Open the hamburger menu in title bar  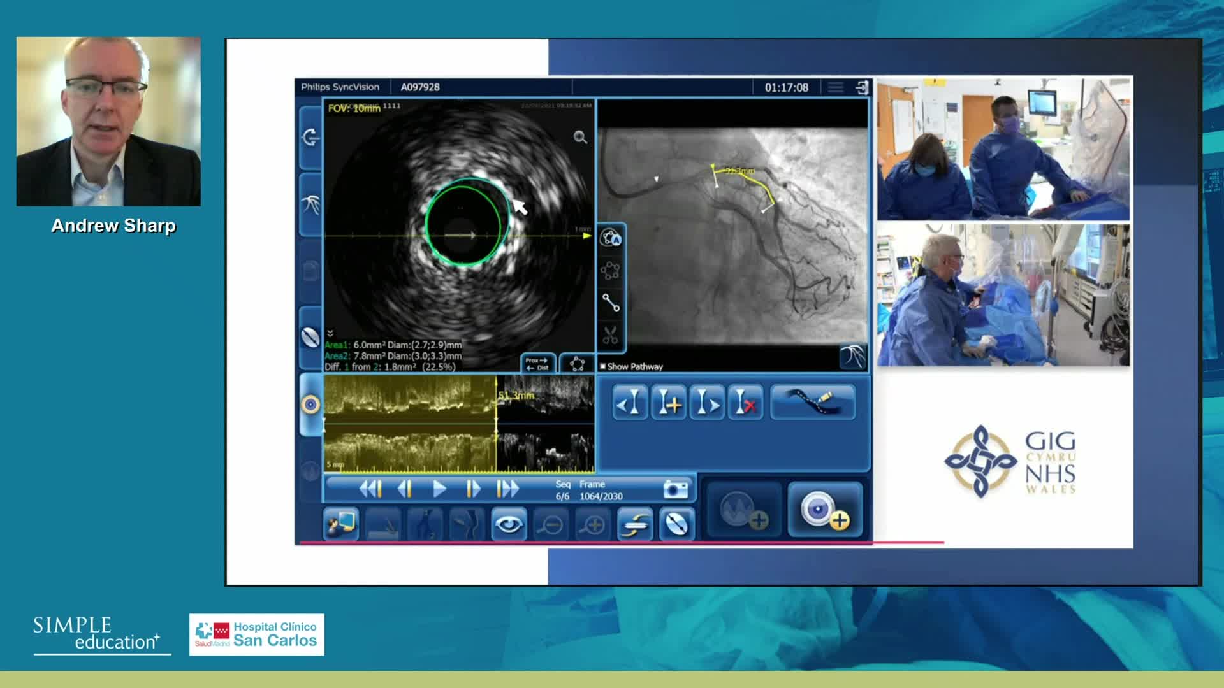click(x=835, y=87)
